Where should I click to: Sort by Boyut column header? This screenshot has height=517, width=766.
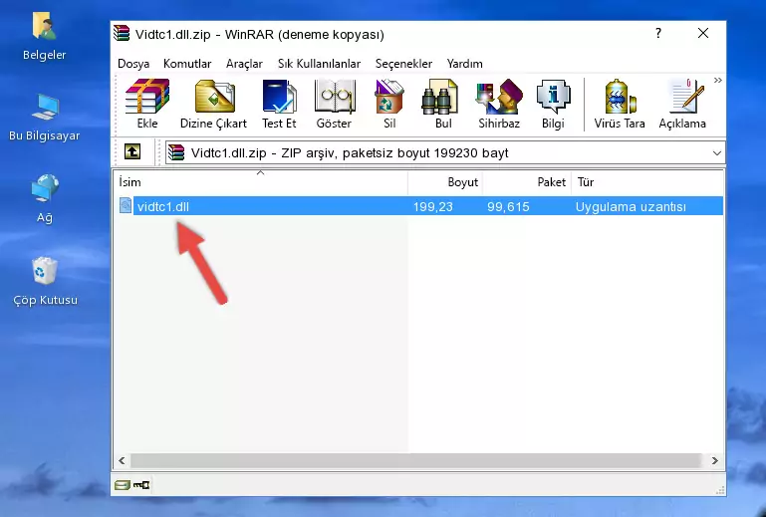pos(445,181)
